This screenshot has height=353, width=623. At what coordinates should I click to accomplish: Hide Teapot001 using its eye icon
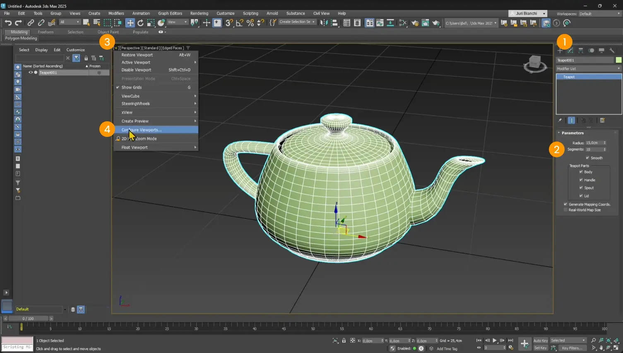pyautogui.click(x=30, y=72)
